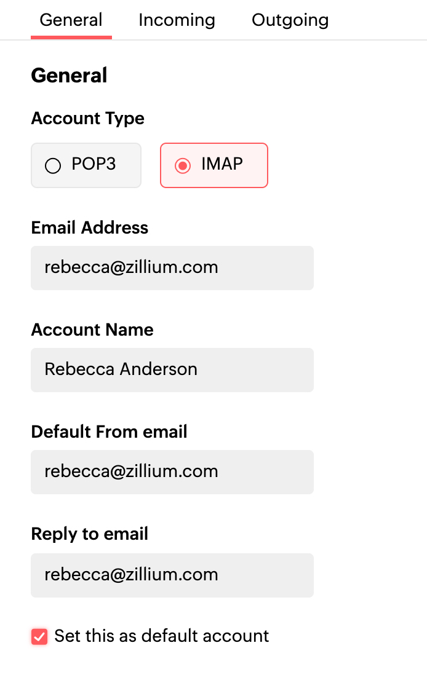The height and width of the screenshot is (675, 427).
Task: Focus the Email Address input field
Action: coord(172,268)
